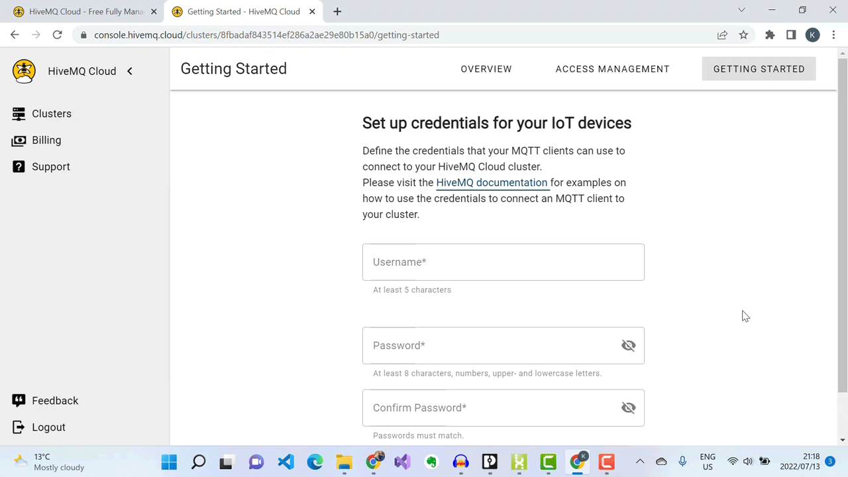Screen dimensions: 848x477
Task: Open Task View on the taskbar
Action: (x=227, y=462)
